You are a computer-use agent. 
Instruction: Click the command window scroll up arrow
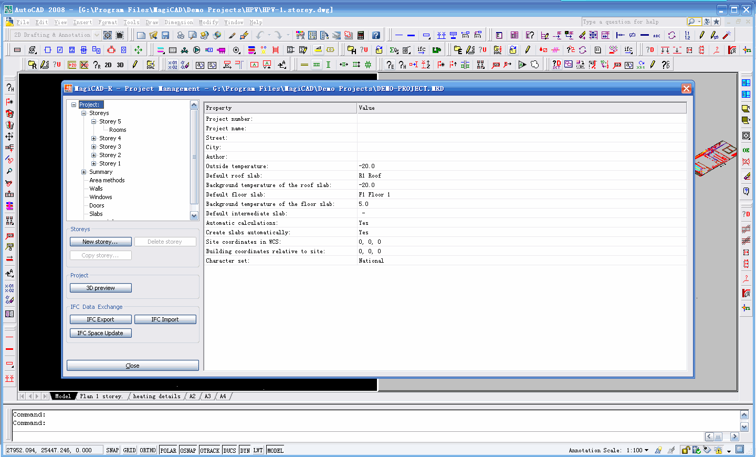744,415
